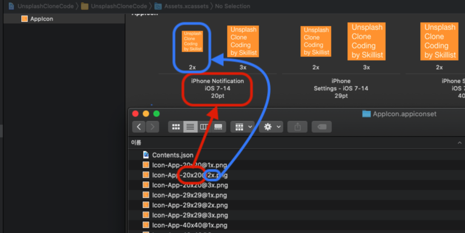Click AppIcon.appiconset window title
The image size is (465, 233).
click(404, 114)
